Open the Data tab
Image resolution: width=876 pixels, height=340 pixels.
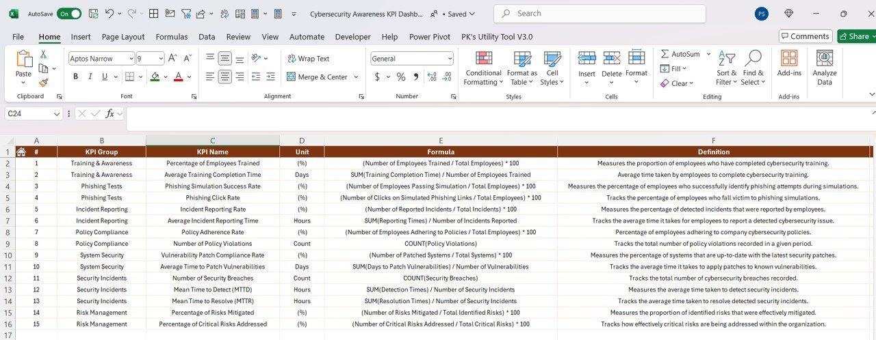(207, 37)
